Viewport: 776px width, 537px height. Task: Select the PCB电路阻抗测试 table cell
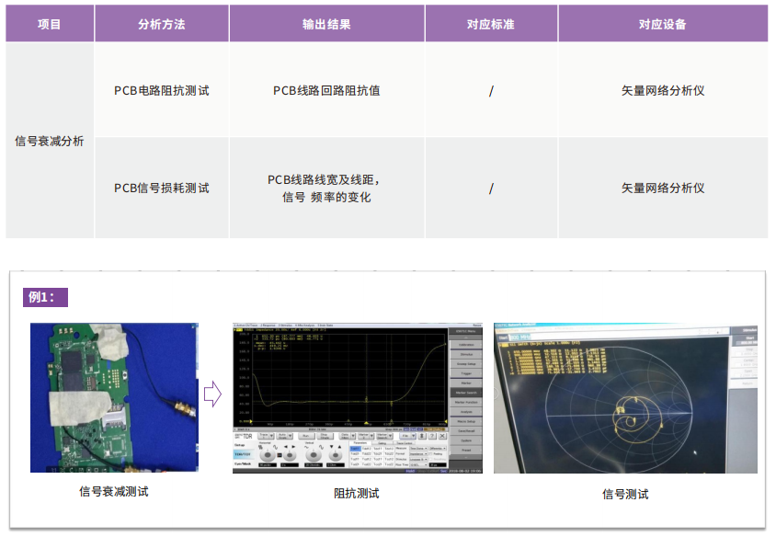tap(161, 90)
